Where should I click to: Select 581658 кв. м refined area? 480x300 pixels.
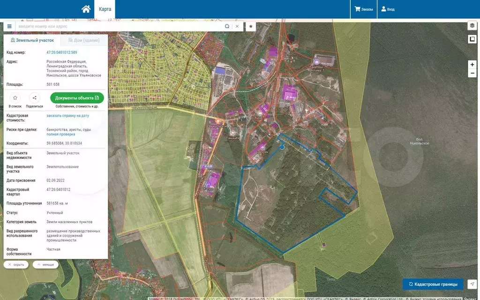[57, 203]
